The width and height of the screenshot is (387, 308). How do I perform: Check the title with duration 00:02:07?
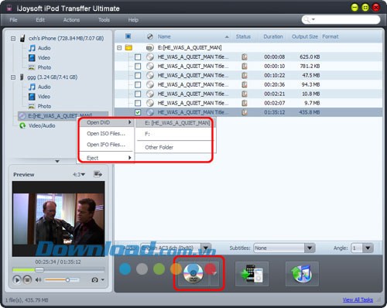coord(138,103)
